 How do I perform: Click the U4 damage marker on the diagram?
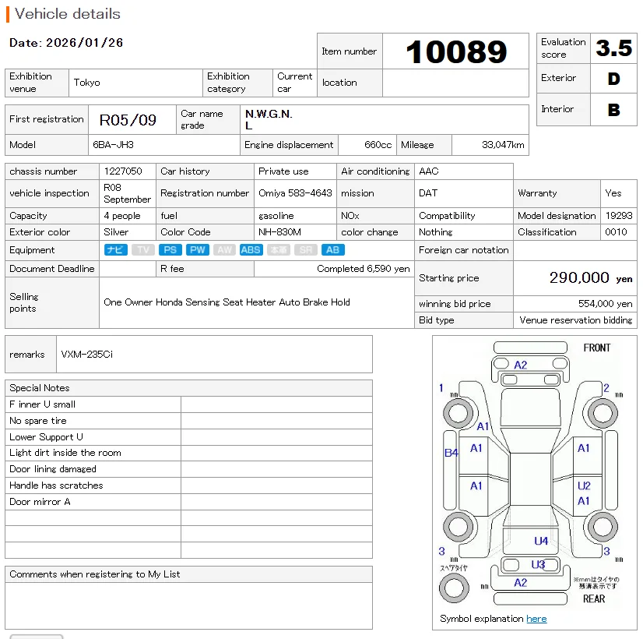540,540
